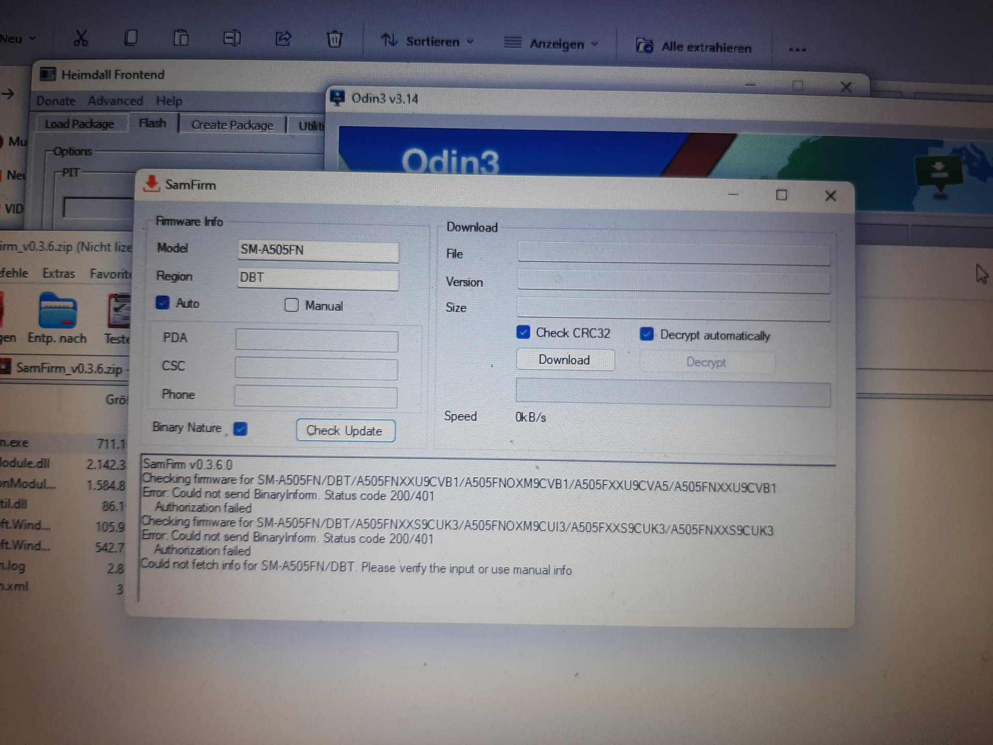Image resolution: width=993 pixels, height=745 pixels.
Task: Click the Entp. nach folder icon
Action: coord(58,310)
